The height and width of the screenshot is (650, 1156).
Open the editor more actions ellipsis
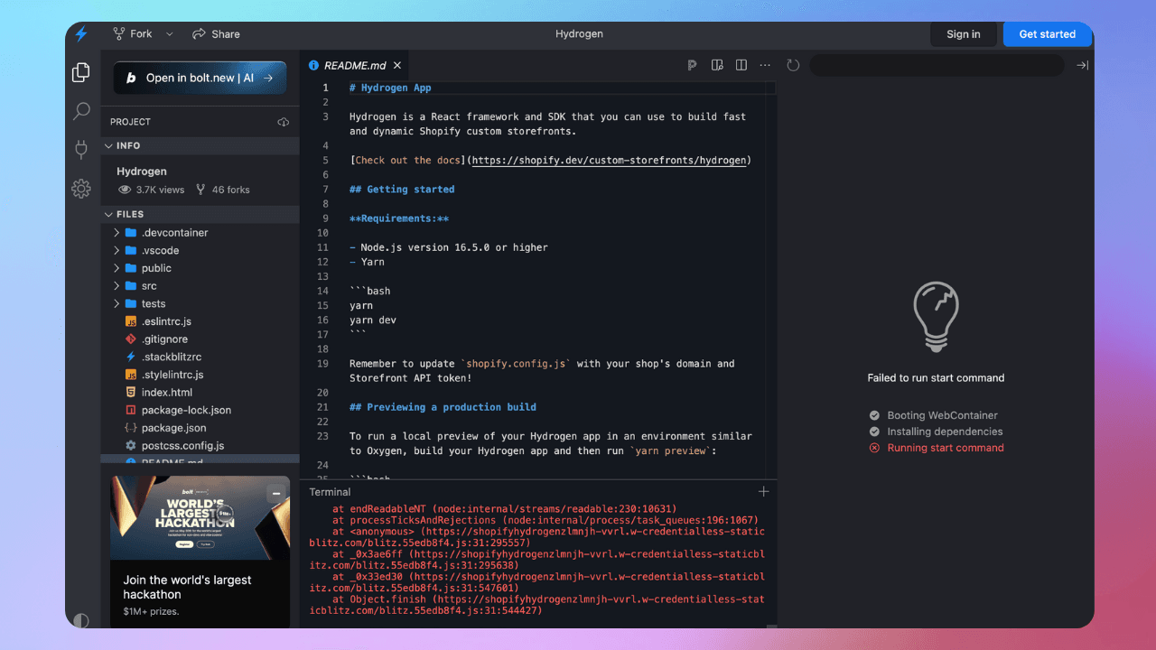click(765, 65)
